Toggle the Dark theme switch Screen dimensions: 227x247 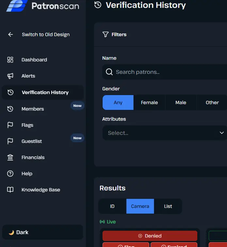[x=42, y=232]
